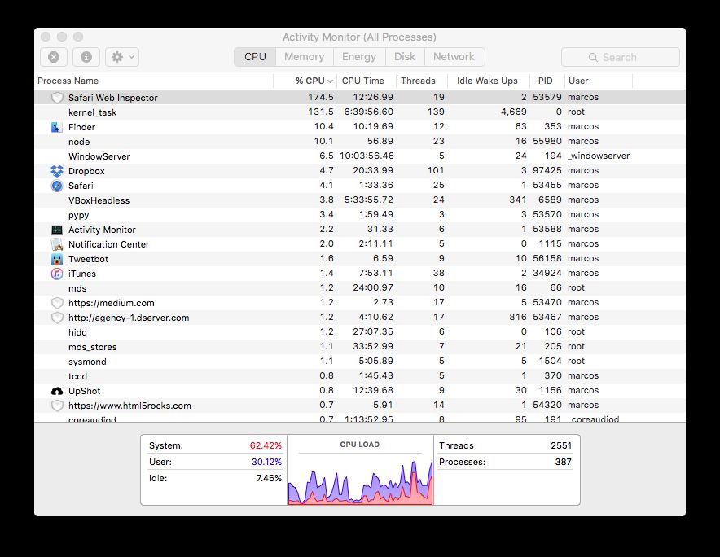Click the CPU Load graph
The height and width of the screenshot is (557, 720).
click(x=360, y=475)
